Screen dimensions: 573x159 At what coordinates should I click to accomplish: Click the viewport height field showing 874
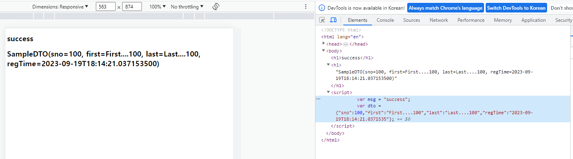[132, 6]
